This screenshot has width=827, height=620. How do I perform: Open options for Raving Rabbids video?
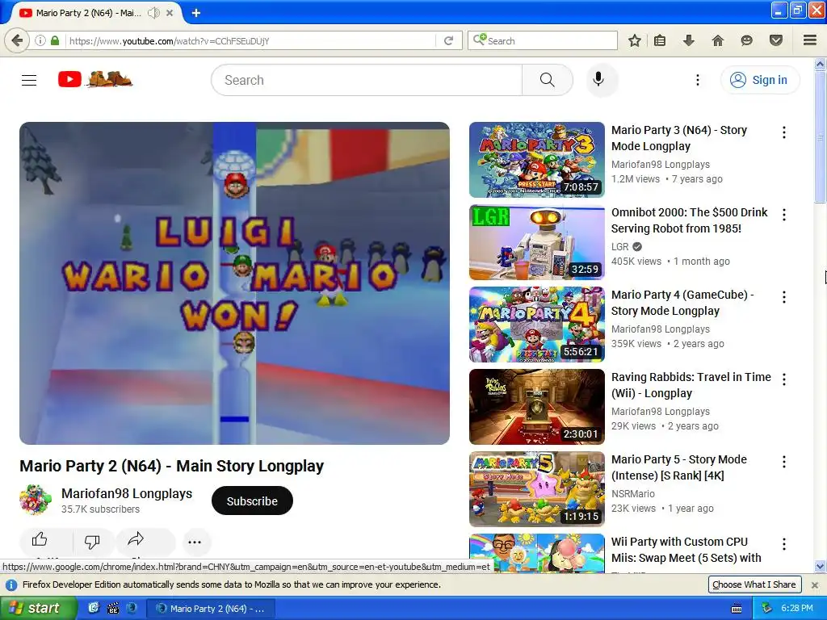coord(784,379)
